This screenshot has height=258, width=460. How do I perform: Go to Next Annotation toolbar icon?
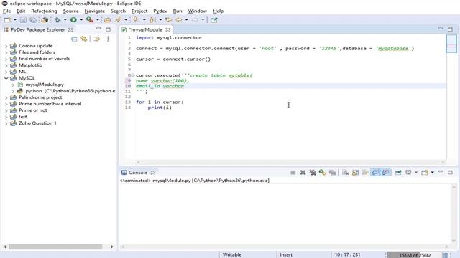[x=136, y=20]
